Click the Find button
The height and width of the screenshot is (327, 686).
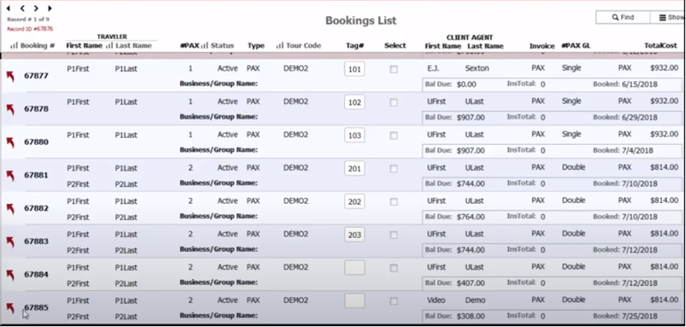[x=623, y=18]
